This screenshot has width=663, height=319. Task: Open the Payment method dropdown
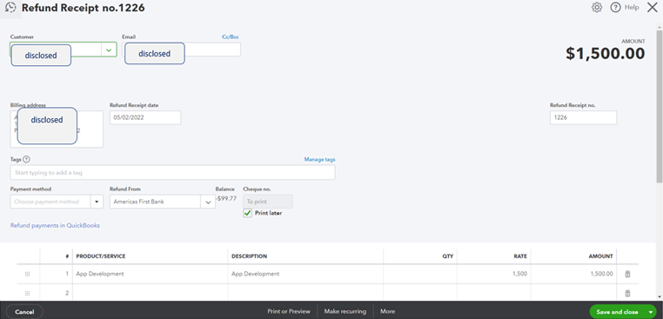click(97, 202)
